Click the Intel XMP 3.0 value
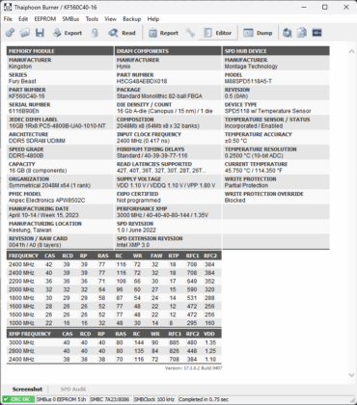Screen dimensions: 357x405 tap(133, 245)
